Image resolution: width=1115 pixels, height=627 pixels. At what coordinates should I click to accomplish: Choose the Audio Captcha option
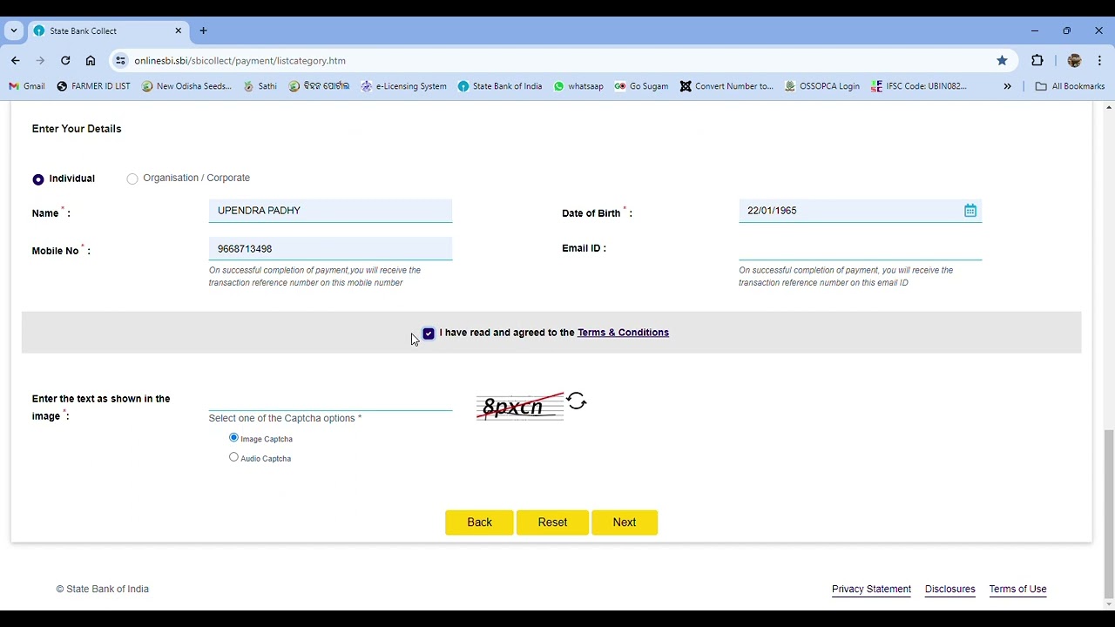click(x=233, y=457)
